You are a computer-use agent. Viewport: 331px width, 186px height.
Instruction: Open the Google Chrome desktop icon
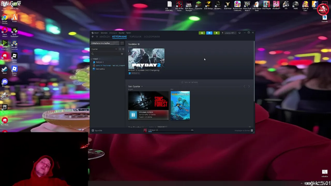pyautogui.click(x=5, y=19)
